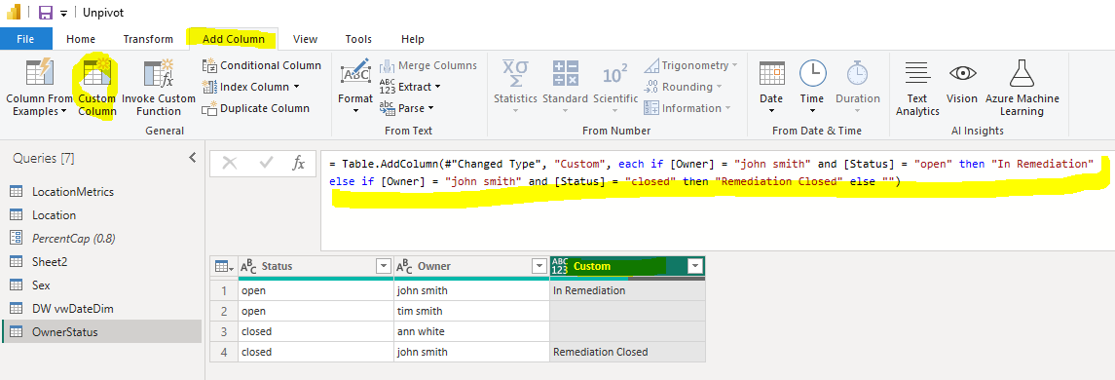Click the Custom column data type icon

[560, 266]
